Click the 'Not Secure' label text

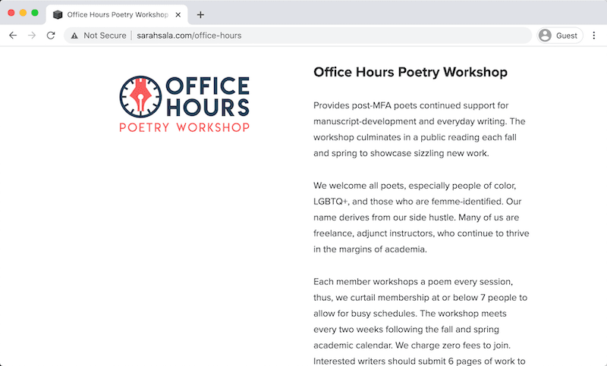[x=105, y=36]
